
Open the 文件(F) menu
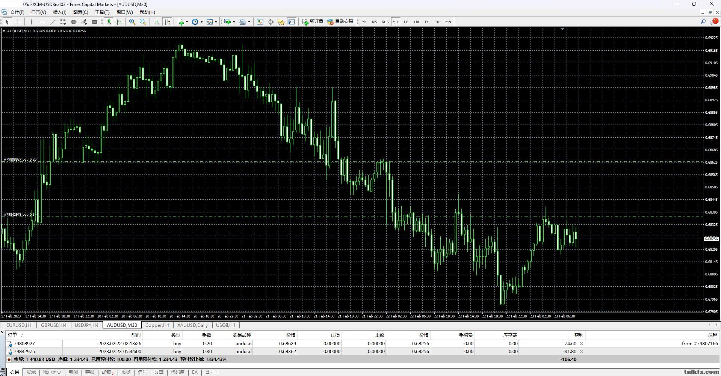(17, 12)
